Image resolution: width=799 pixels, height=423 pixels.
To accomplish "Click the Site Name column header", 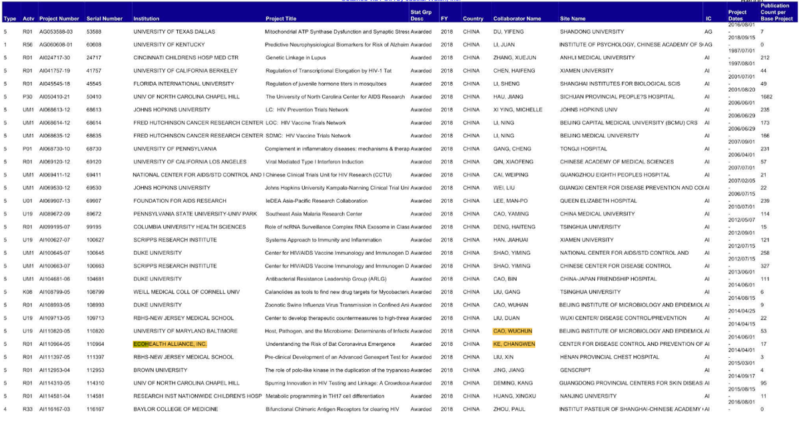I will click(573, 19).
